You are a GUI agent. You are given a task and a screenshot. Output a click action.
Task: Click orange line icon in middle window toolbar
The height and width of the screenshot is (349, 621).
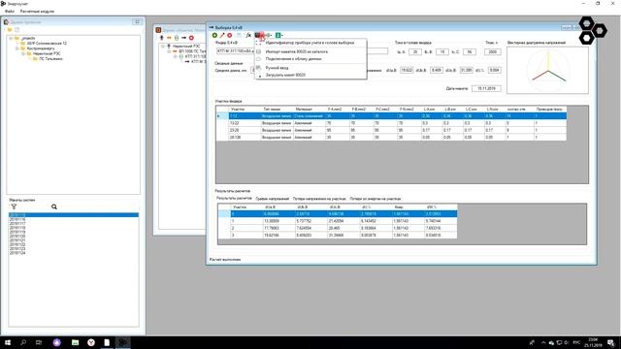169,38
